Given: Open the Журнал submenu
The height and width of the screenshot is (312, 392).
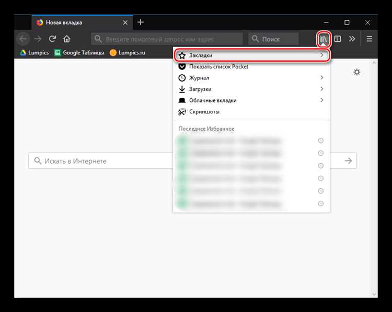Looking at the screenshot, I should (x=251, y=78).
